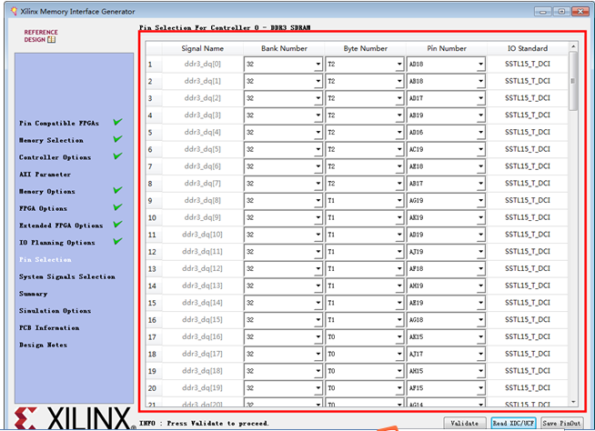Screen dimensions: 595x431
Task: Open Pin Number dropdown showing AK19
Action: (446, 218)
